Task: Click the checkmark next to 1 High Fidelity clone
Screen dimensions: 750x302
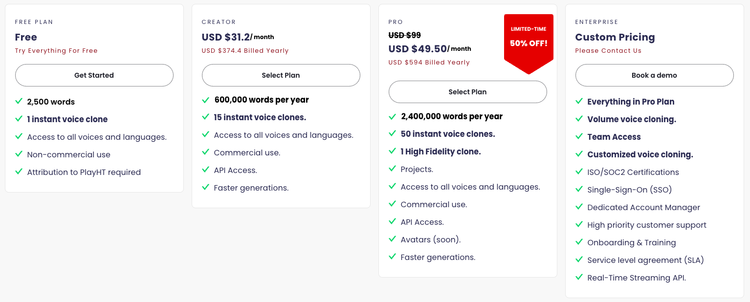Action: (x=392, y=151)
